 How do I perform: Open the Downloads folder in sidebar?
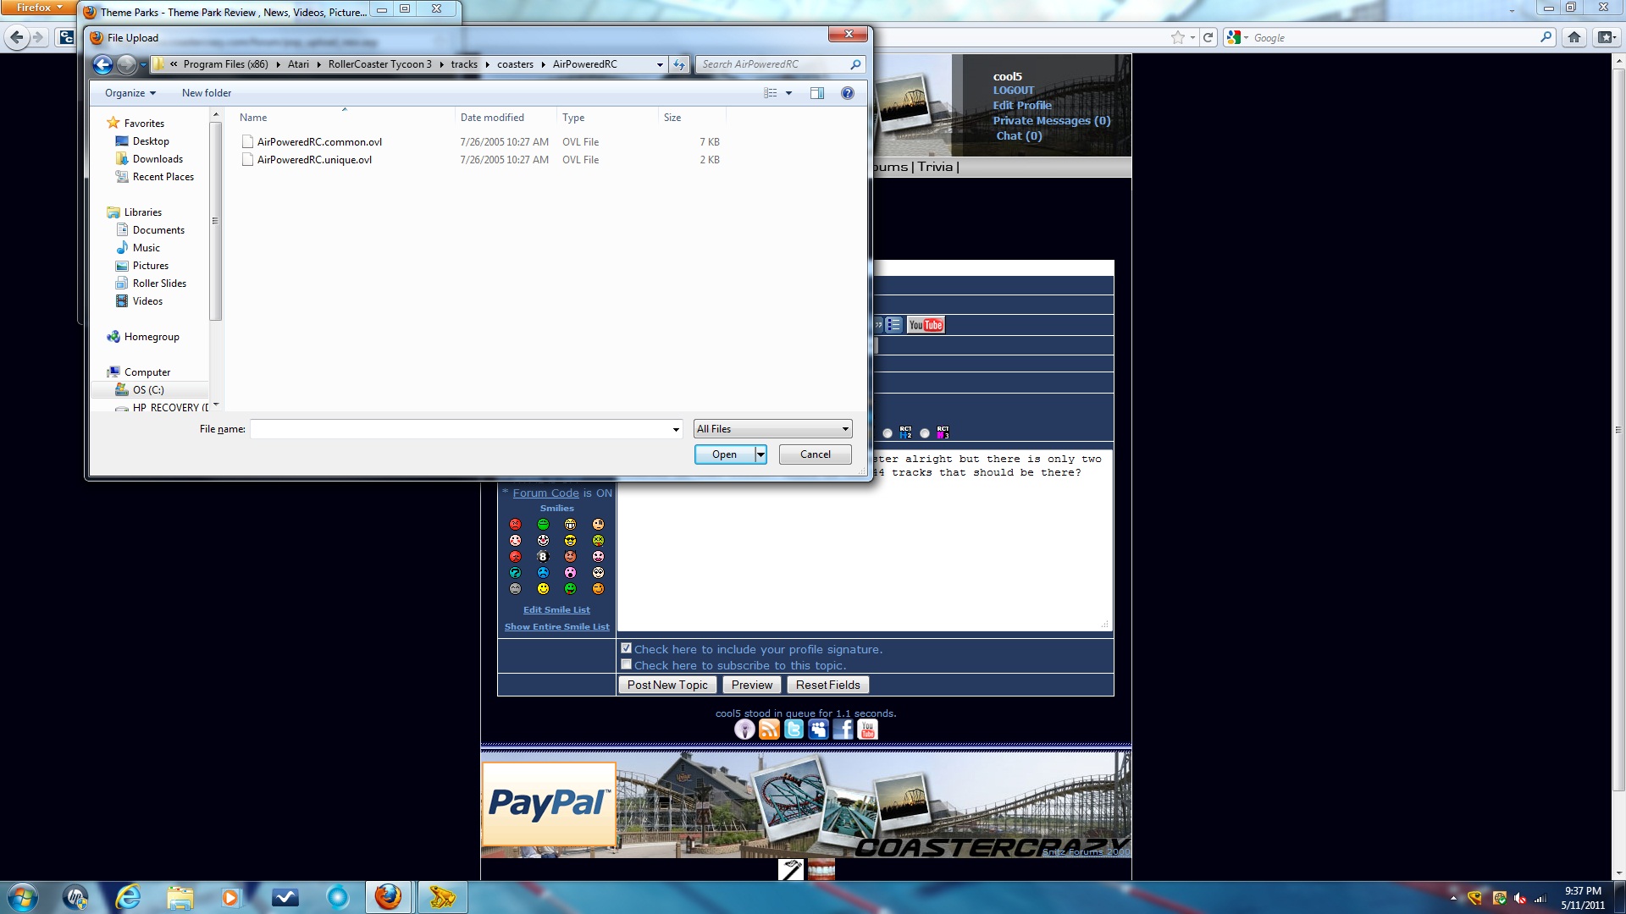point(158,159)
